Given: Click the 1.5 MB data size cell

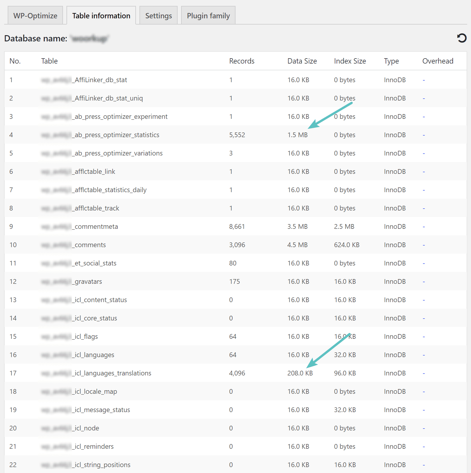Looking at the screenshot, I should coord(297,135).
